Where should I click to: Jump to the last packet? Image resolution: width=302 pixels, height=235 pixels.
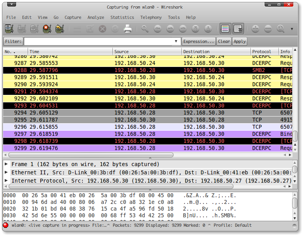tap(208, 29)
